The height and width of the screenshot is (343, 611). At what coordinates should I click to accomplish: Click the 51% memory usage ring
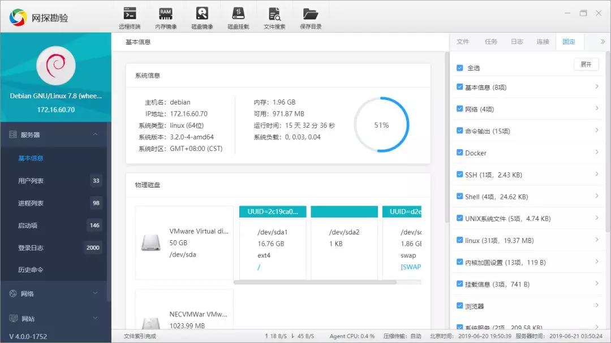(x=381, y=124)
